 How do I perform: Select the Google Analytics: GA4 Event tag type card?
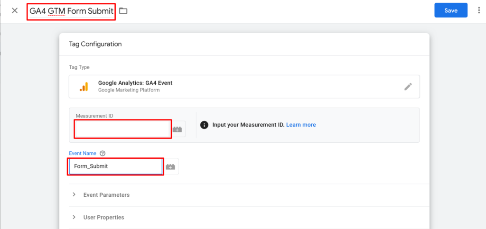coord(244,87)
